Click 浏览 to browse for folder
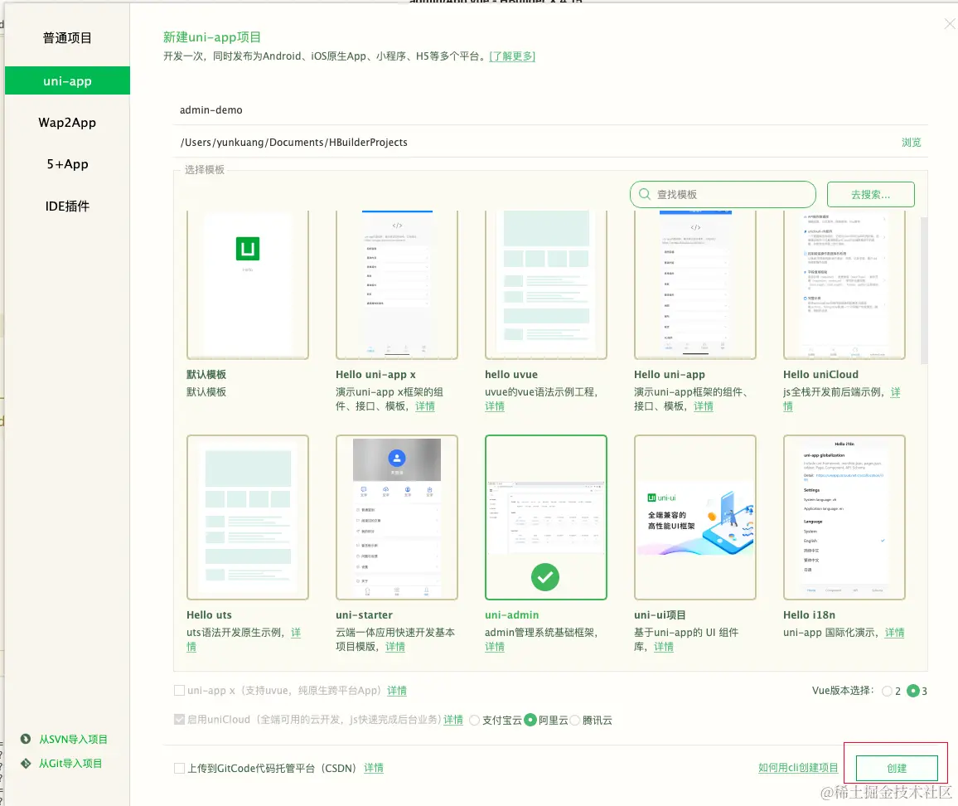Viewport: 958px width, 806px height. [911, 143]
